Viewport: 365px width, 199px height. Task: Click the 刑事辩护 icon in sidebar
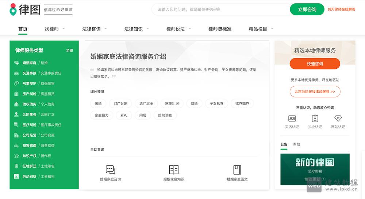click(x=16, y=84)
